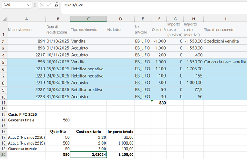The width and height of the screenshot is (247, 159).
Task: Click the "Costo FIFO 2026" cell
Action: [27, 114]
